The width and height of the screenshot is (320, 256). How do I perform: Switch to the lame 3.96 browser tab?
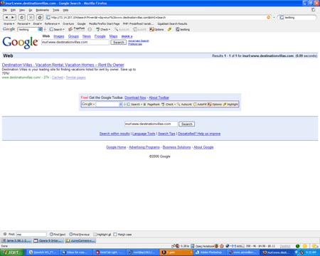16,240
